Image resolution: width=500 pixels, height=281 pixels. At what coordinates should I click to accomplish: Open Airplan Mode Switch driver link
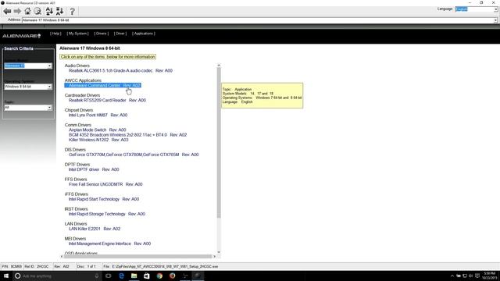pos(97,130)
